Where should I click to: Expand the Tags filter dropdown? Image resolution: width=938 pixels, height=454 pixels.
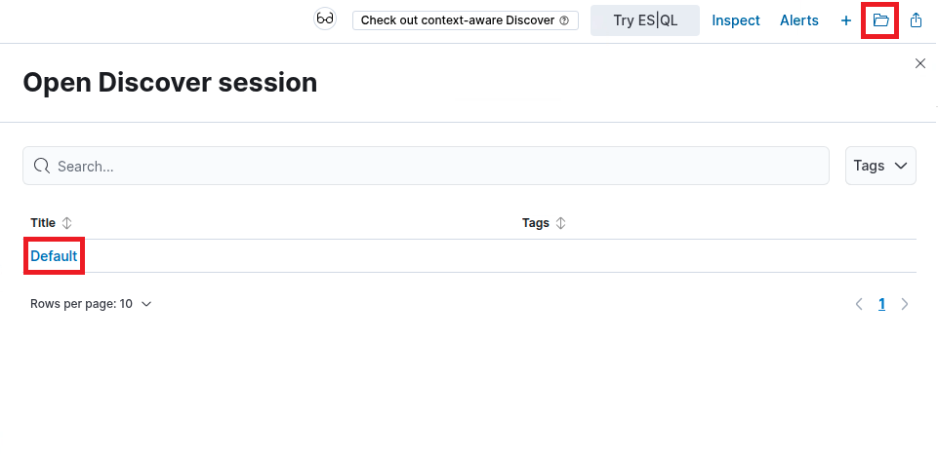point(880,166)
